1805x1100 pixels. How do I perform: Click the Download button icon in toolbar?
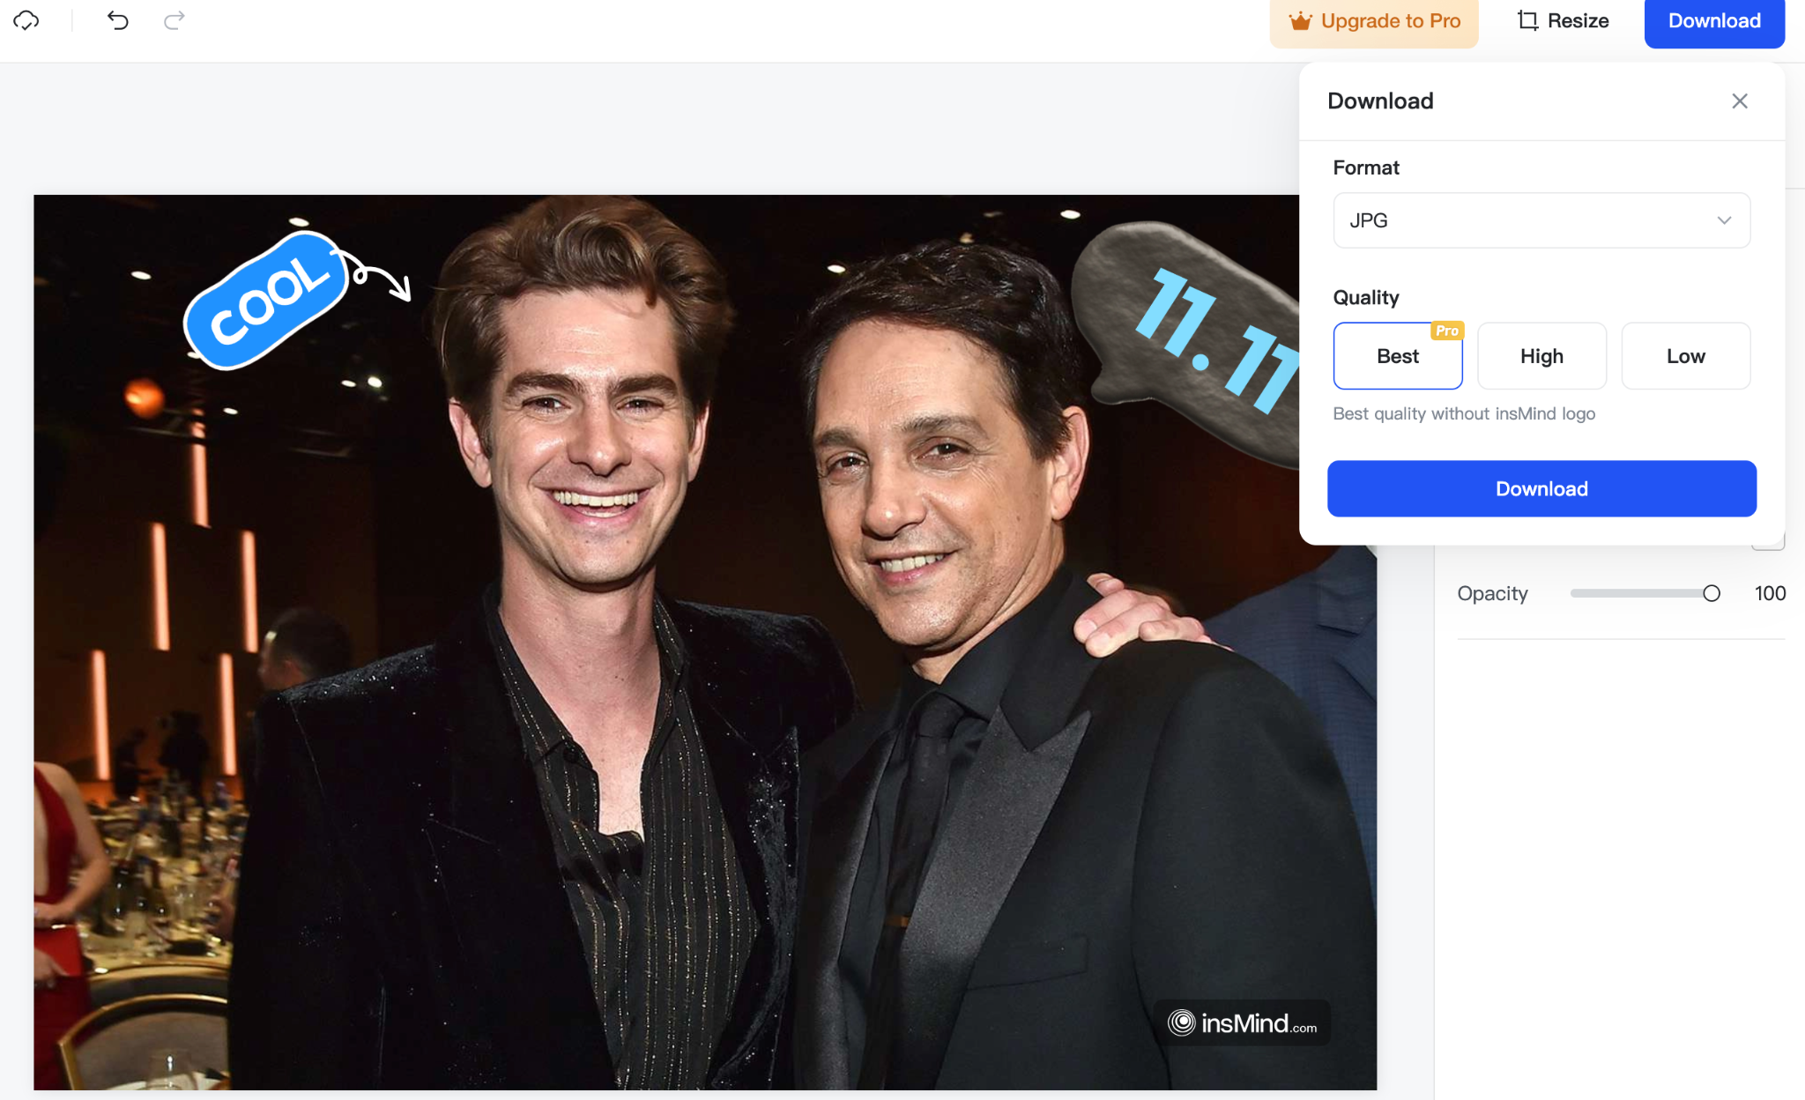coord(1715,20)
